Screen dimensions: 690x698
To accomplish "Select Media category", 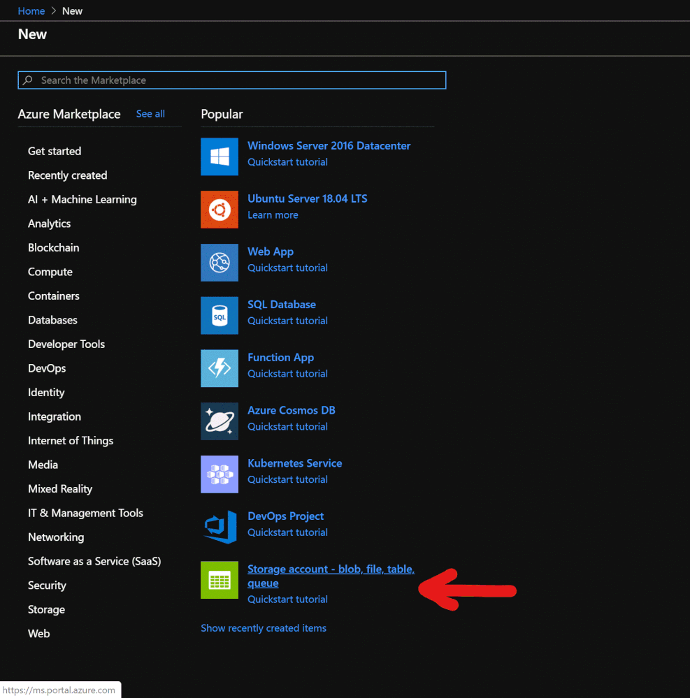I will [43, 465].
